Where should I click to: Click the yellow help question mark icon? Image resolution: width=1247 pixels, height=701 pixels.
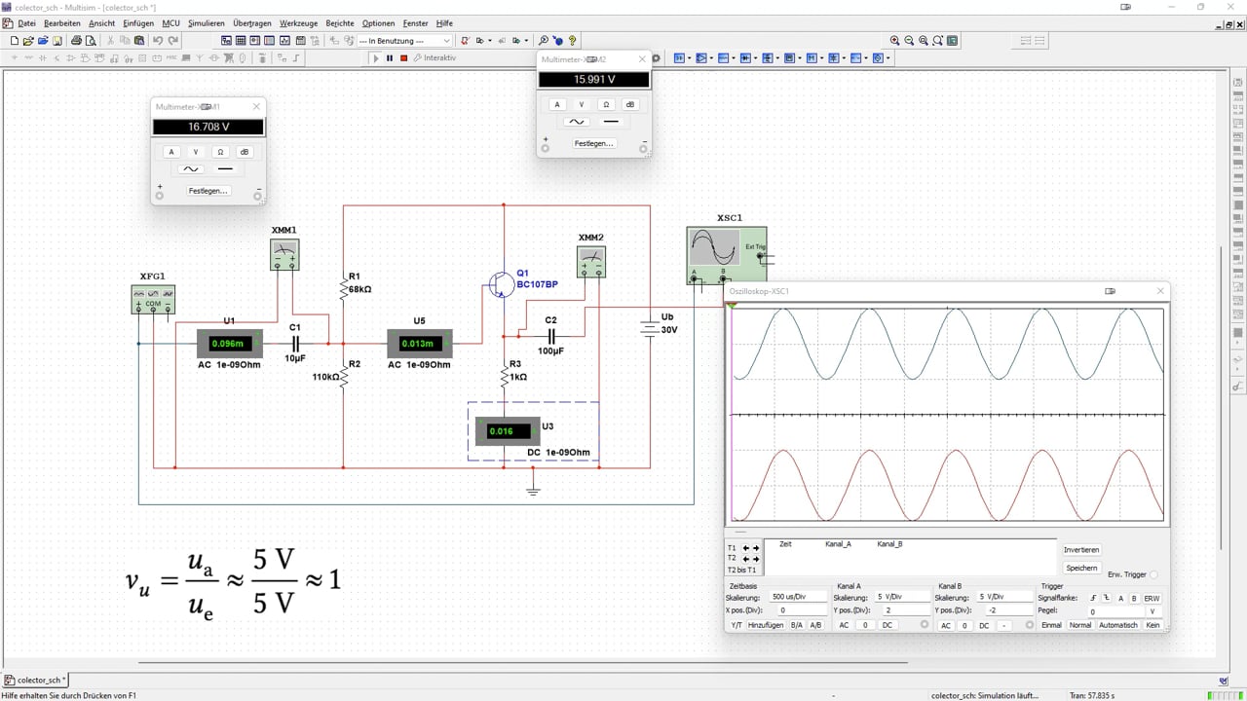click(572, 41)
